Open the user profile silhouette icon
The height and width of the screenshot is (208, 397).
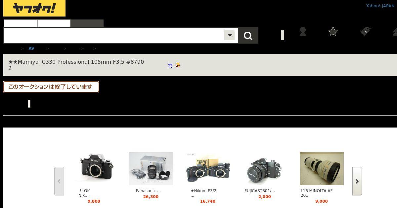tap(303, 31)
